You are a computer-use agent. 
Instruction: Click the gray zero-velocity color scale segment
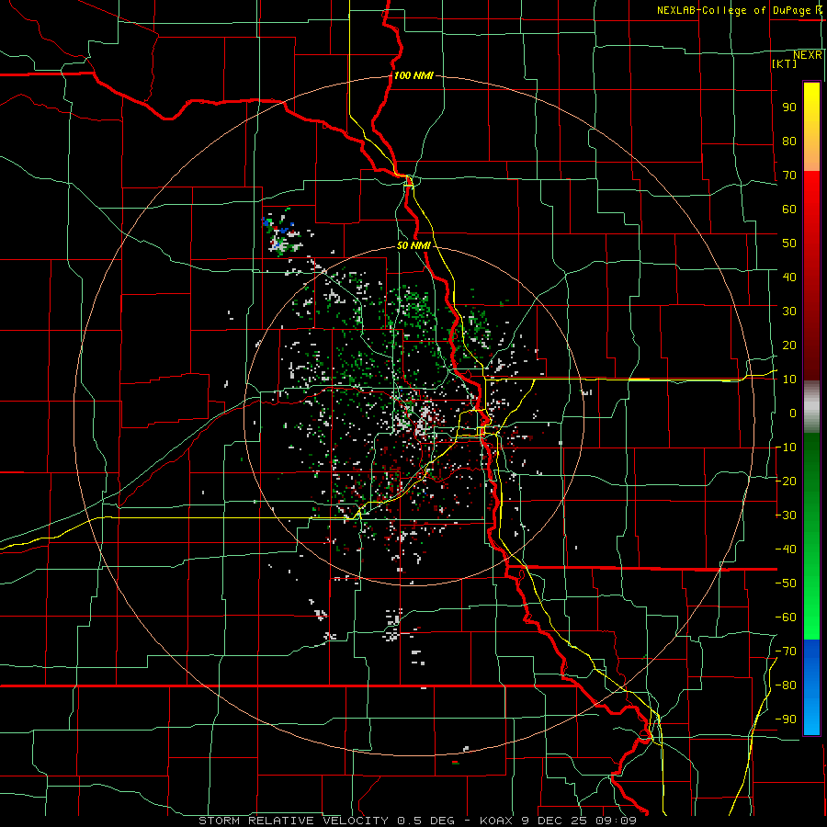[811, 407]
